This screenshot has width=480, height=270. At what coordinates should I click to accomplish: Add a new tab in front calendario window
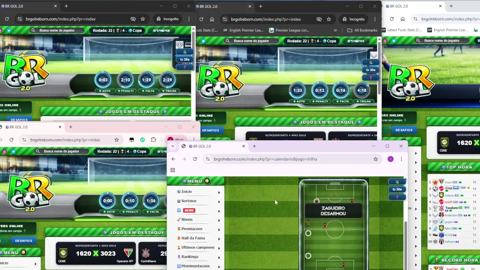tap(254, 146)
